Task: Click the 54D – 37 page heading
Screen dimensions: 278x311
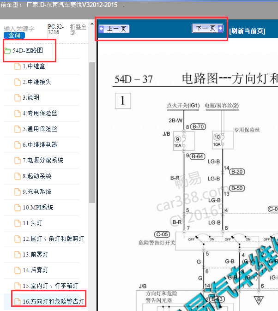Action: pyautogui.click(x=133, y=79)
